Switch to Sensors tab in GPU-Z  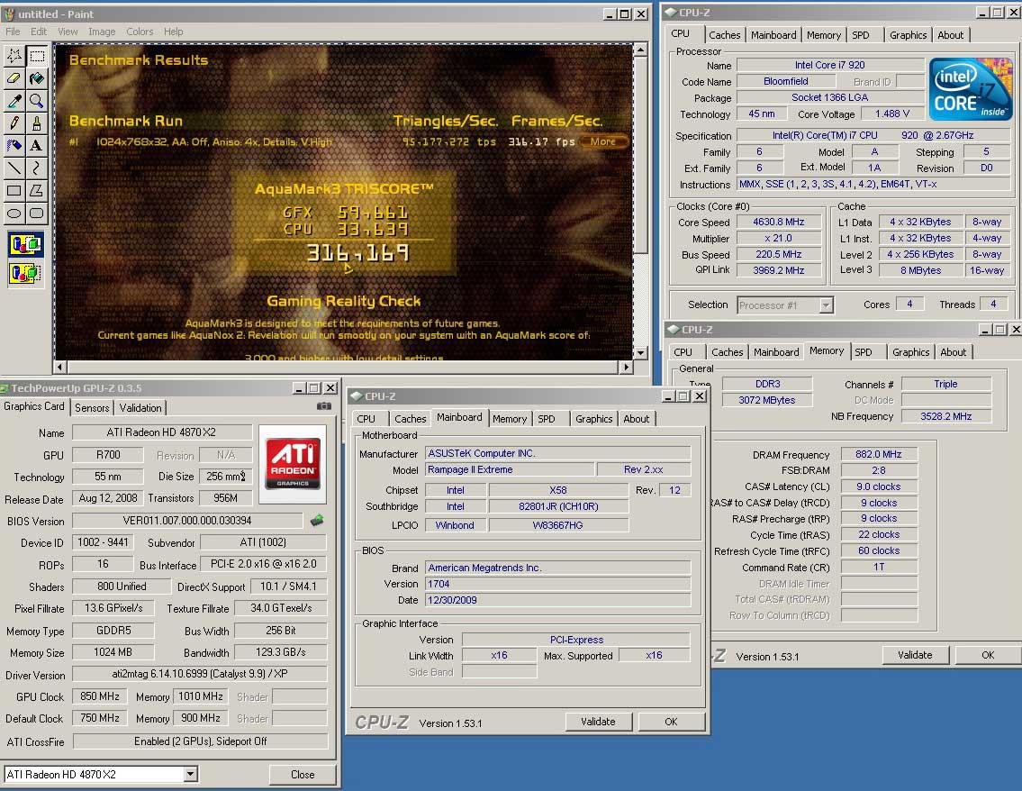(92, 407)
